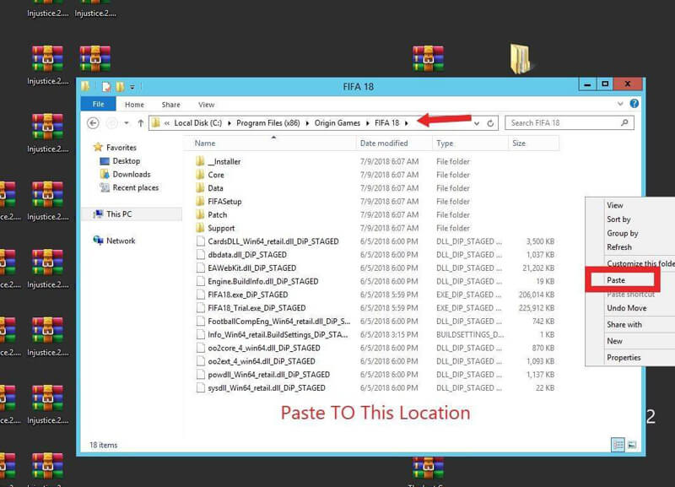Click the Back navigation arrow
This screenshot has width=675, height=487.
93,123
